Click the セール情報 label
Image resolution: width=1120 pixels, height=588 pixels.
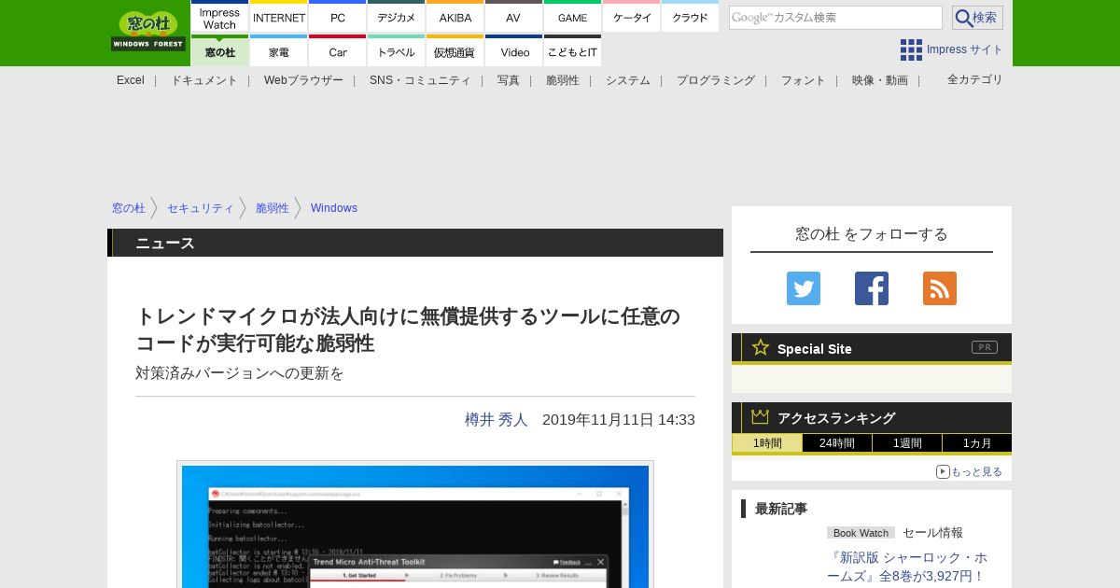[x=932, y=533]
